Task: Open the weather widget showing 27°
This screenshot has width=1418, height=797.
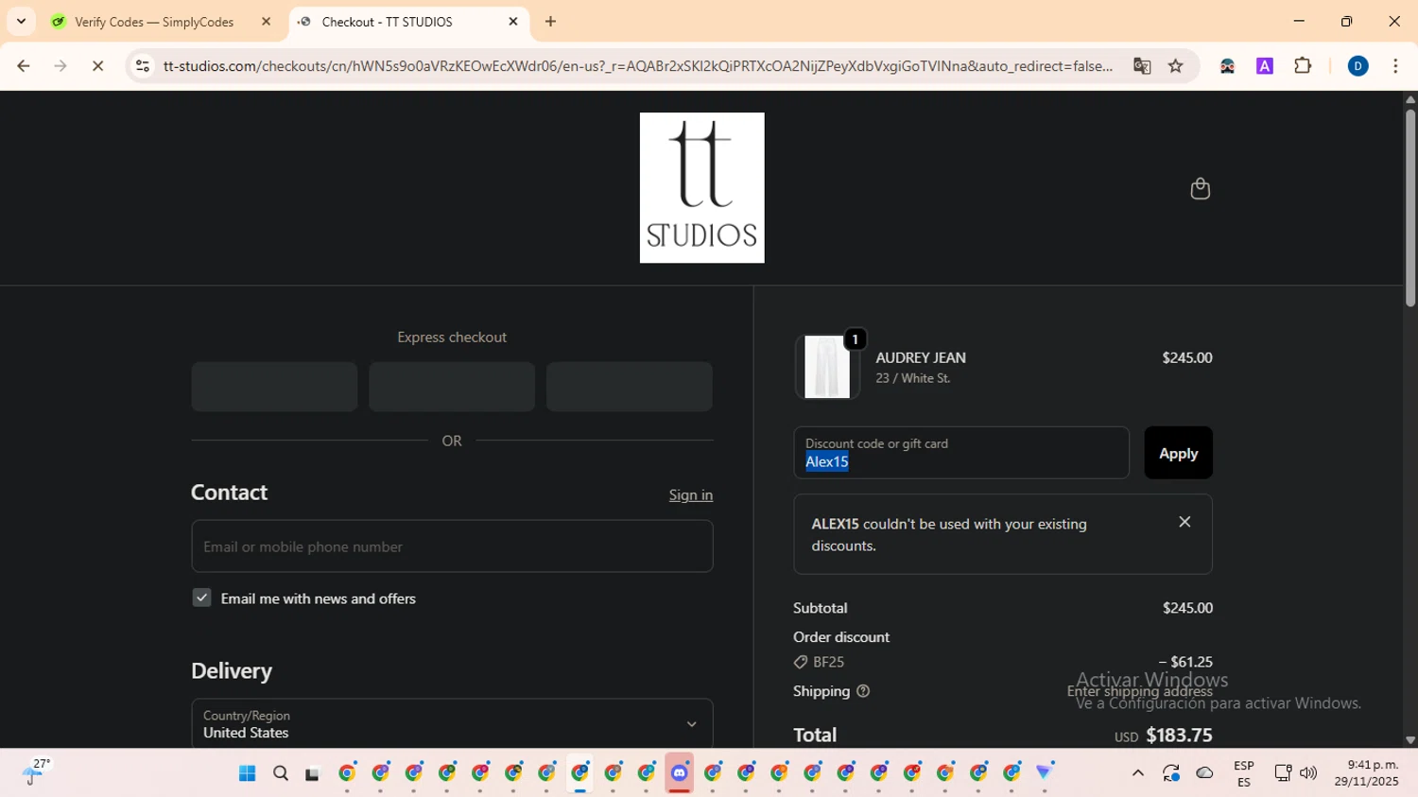Action: click(36, 772)
